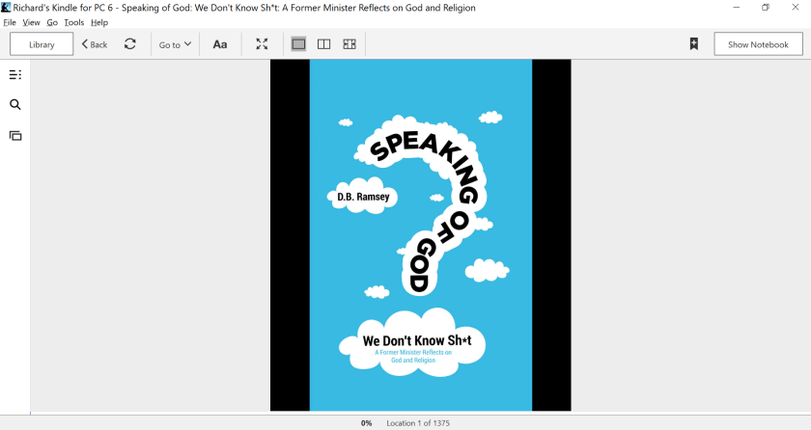Open the Aa font settings

[x=220, y=44]
